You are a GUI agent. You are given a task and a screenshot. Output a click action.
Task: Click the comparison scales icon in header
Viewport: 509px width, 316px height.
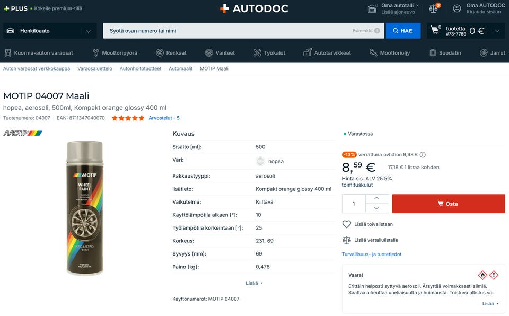click(433, 8)
